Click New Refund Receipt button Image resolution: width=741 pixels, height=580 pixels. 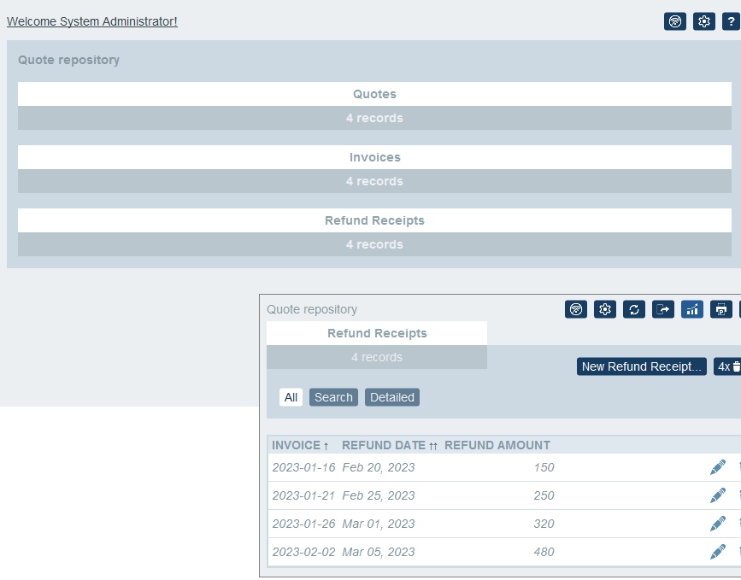[641, 366]
